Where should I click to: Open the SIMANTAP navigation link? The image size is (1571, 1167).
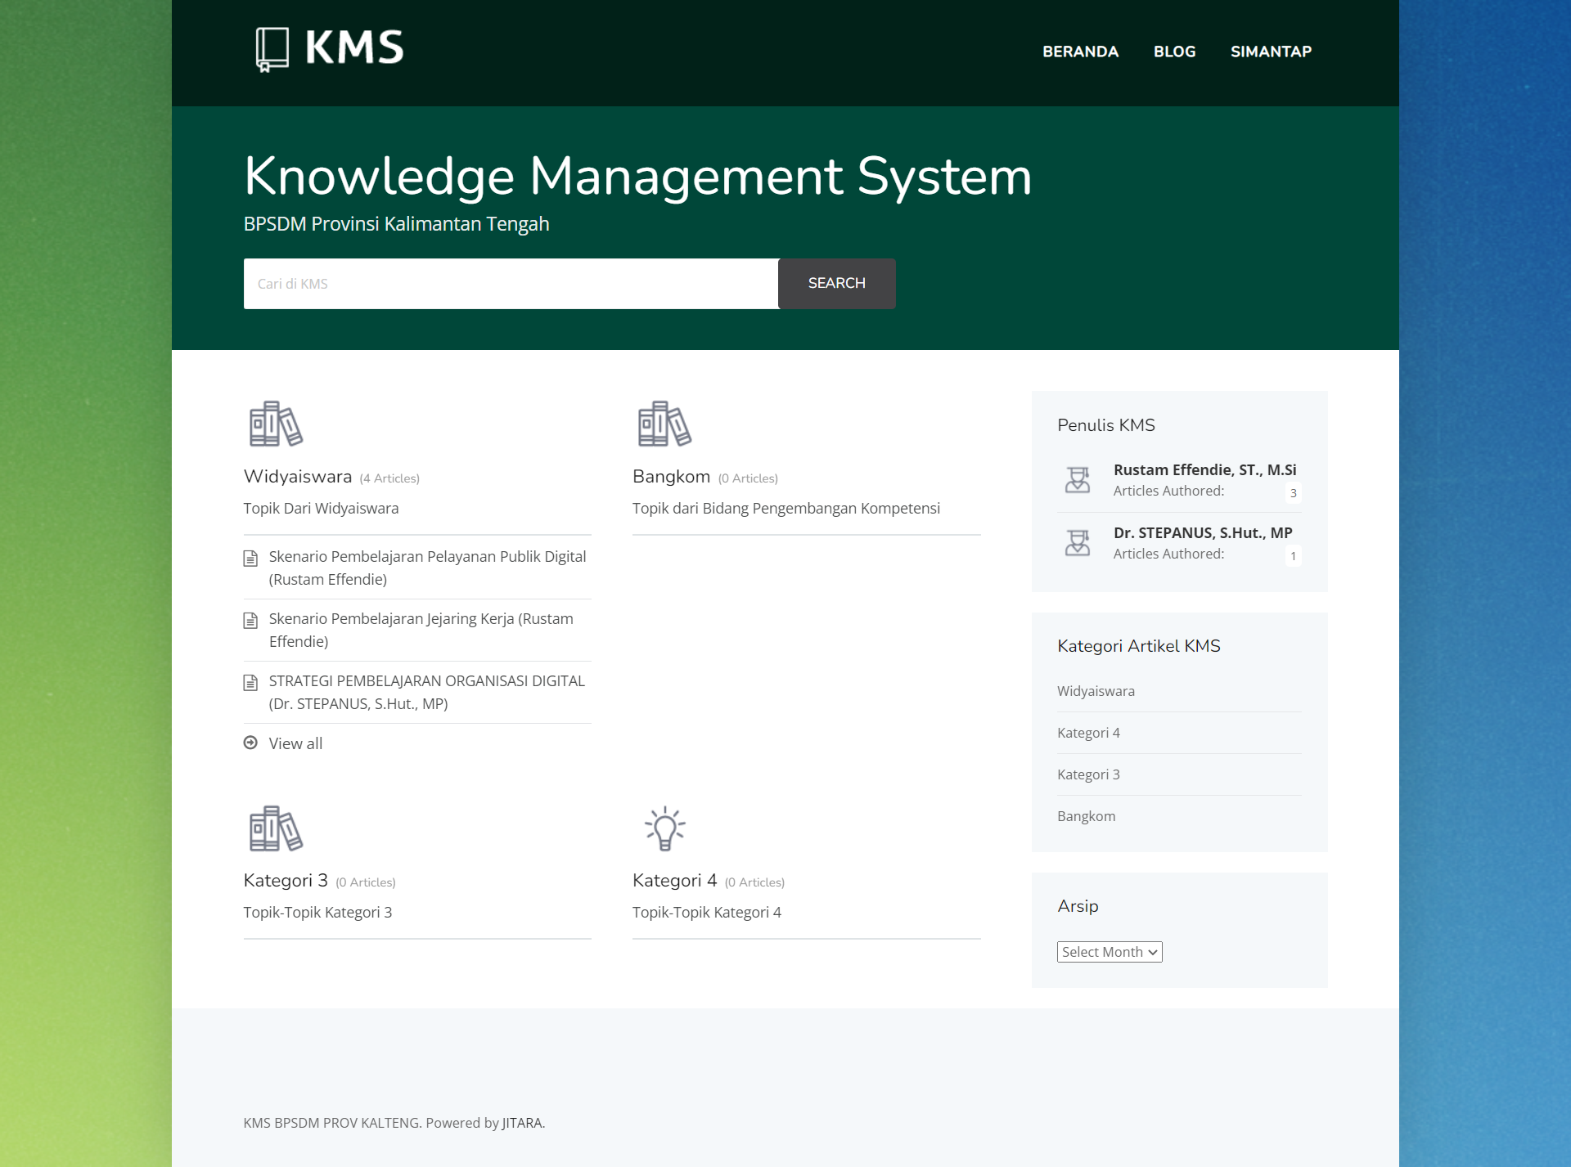tap(1271, 52)
